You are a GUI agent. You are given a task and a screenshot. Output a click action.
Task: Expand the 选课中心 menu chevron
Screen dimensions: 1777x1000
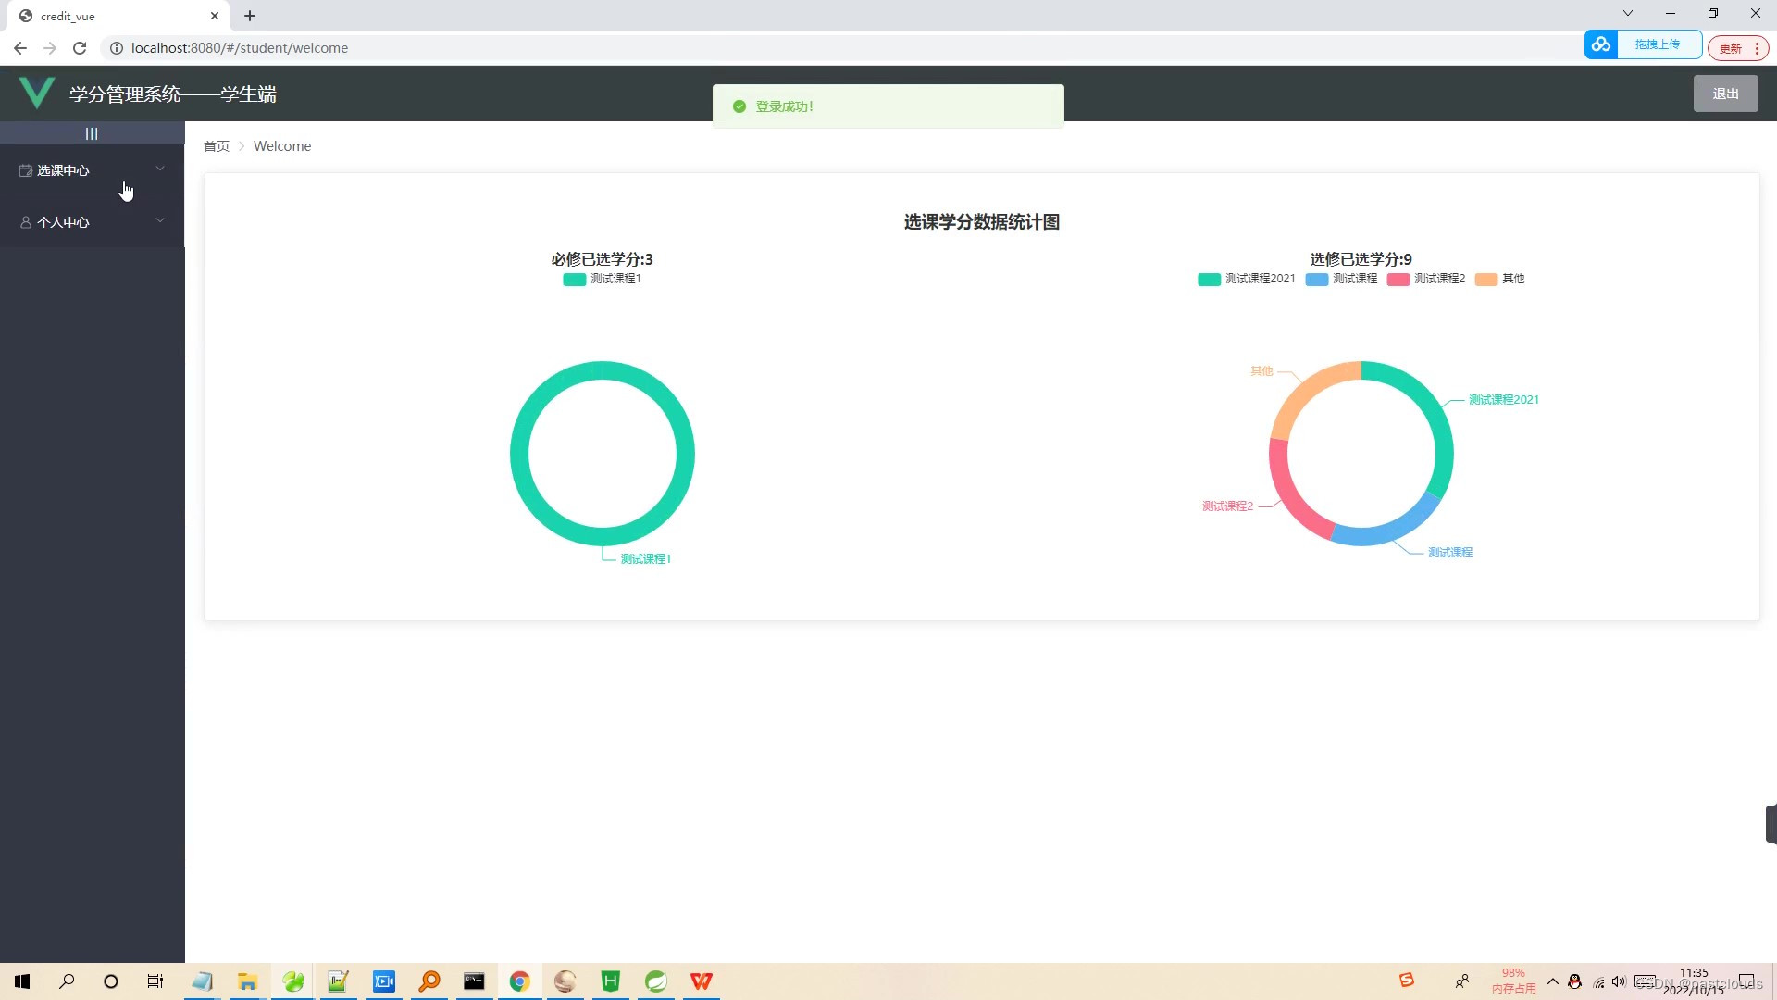coord(159,169)
